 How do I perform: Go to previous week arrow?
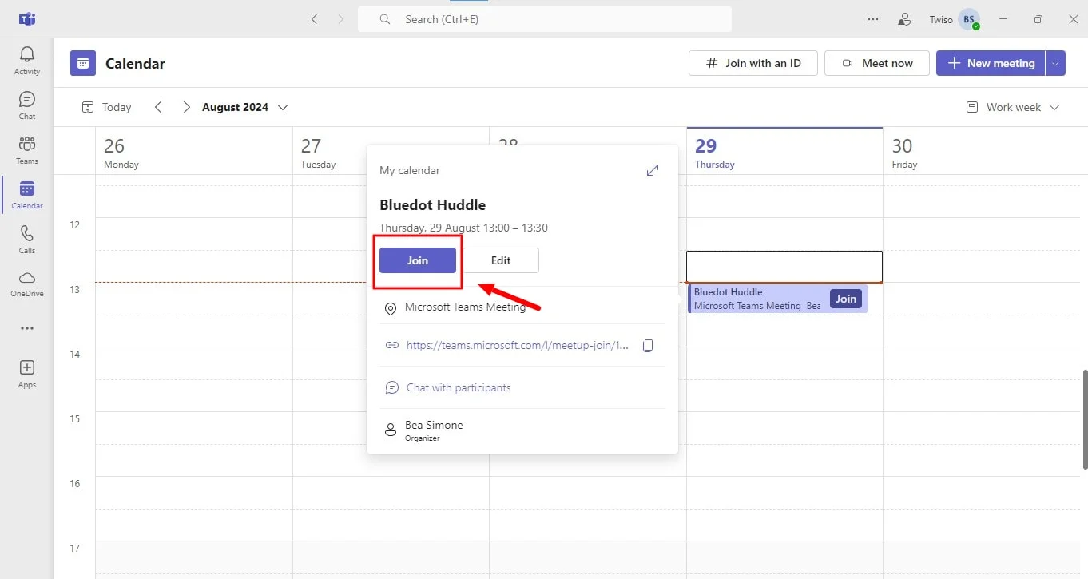pos(158,107)
